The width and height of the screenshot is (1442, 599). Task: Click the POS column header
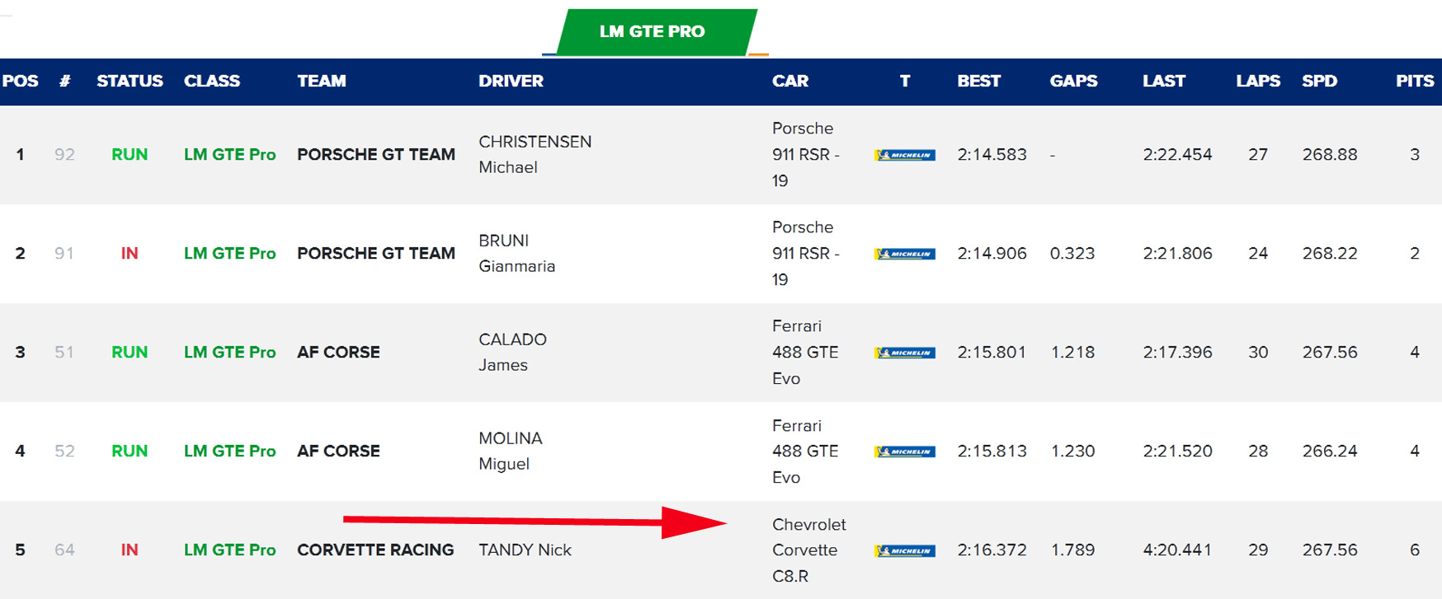(x=21, y=81)
